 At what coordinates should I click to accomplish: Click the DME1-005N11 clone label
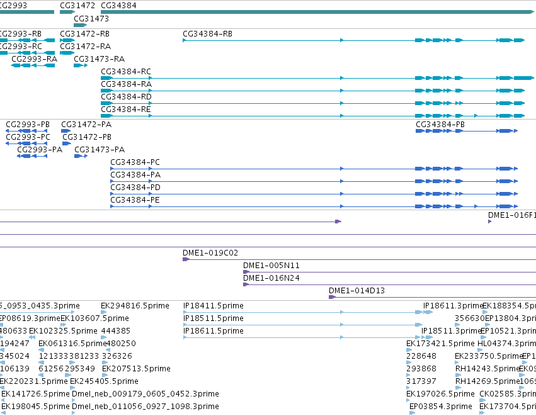click(271, 266)
